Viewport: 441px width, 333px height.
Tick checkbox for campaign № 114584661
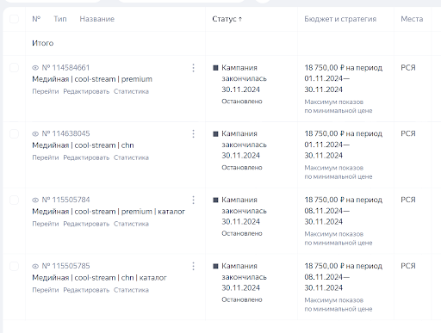(14, 68)
